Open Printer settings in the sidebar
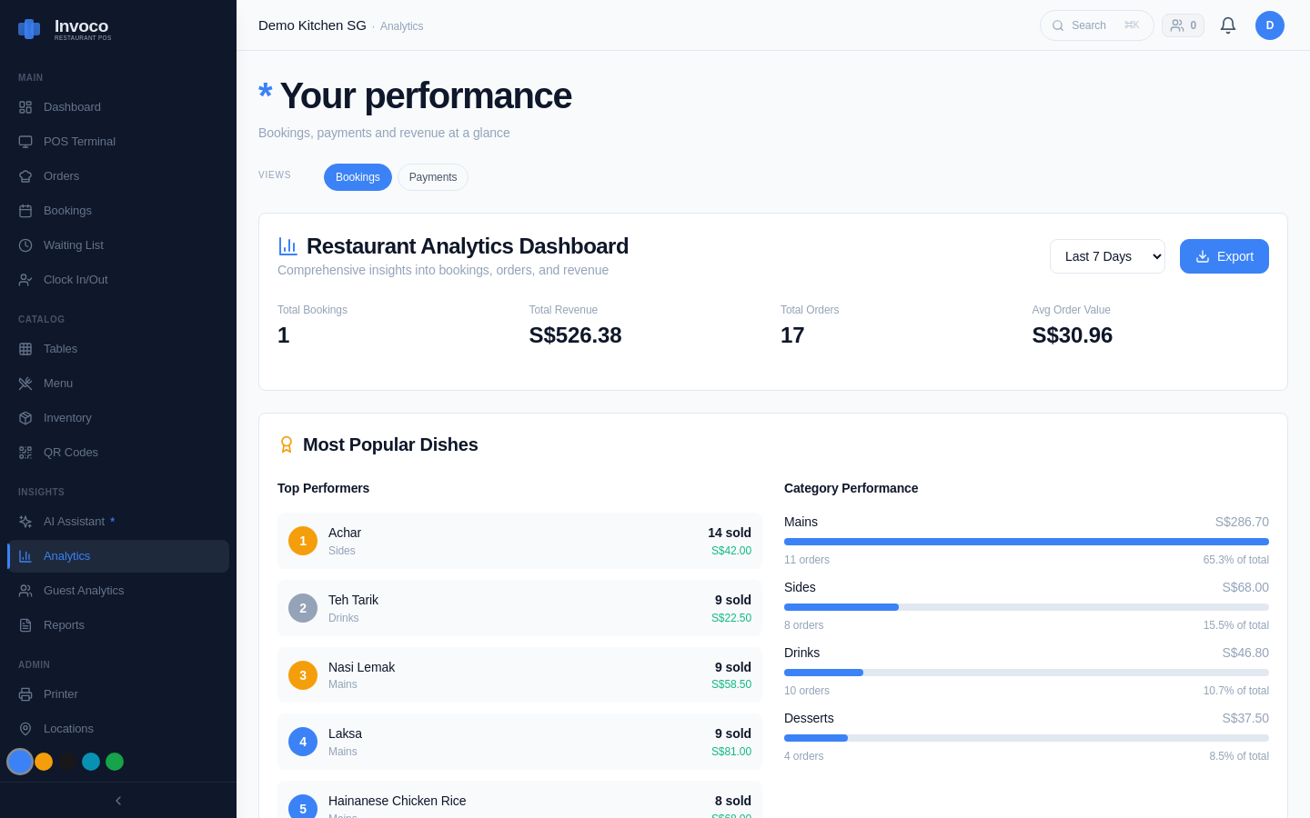 [61, 694]
